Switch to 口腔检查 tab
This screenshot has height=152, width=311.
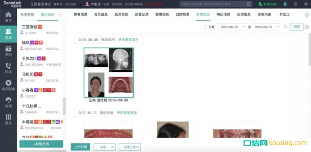182,14
